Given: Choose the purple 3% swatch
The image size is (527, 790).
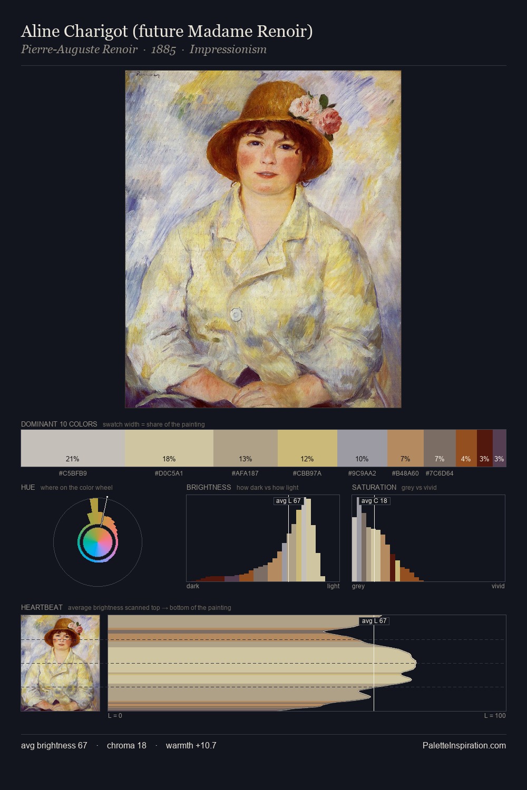Looking at the screenshot, I should [500, 448].
